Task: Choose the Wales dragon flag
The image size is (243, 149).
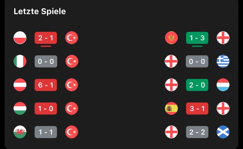Action: pyautogui.click(x=20, y=132)
